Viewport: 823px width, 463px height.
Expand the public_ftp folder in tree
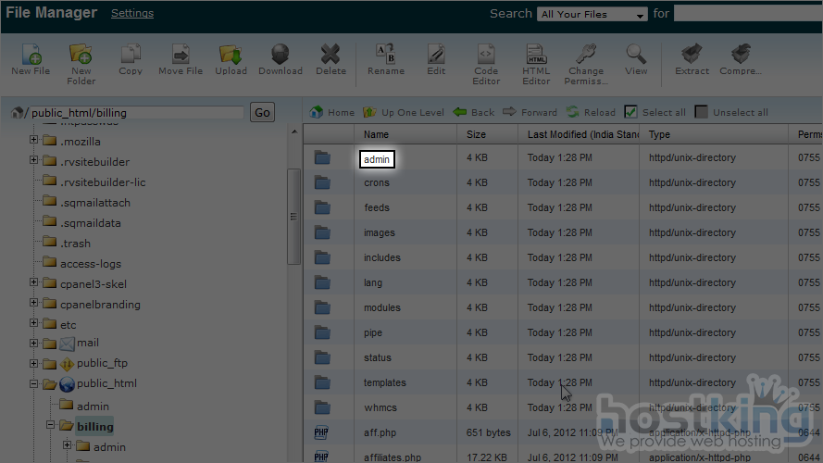(x=34, y=363)
